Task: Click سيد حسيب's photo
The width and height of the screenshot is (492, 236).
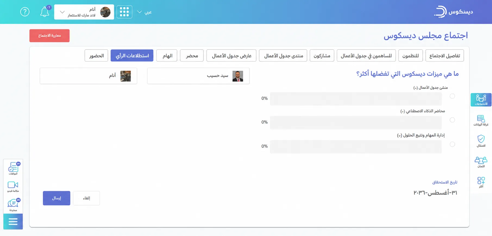Action: click(238, 76)
